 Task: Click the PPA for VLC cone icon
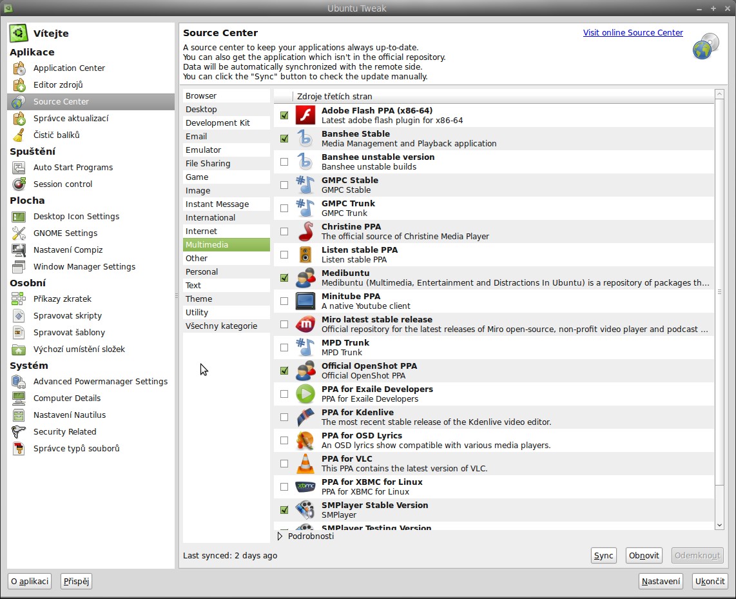pos(305,464)
